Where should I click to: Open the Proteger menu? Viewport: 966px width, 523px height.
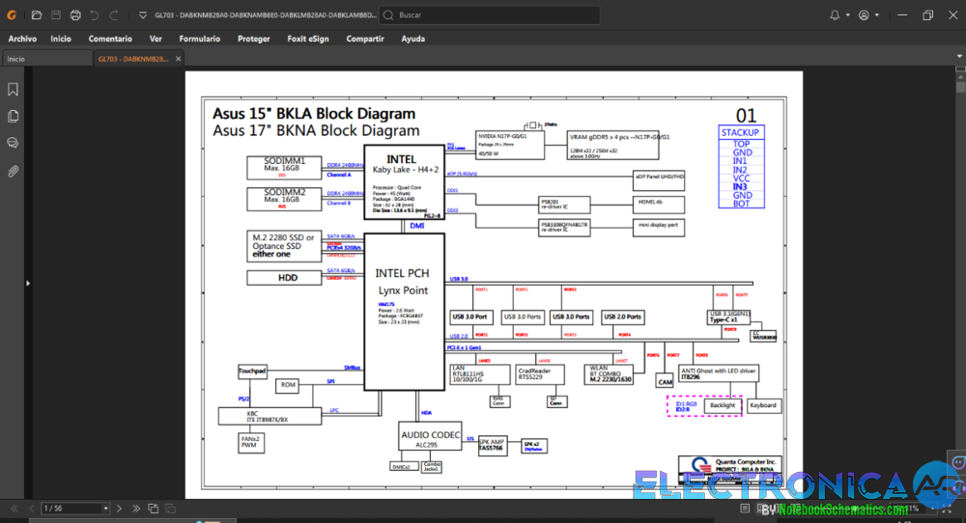[x=253, y=39]
